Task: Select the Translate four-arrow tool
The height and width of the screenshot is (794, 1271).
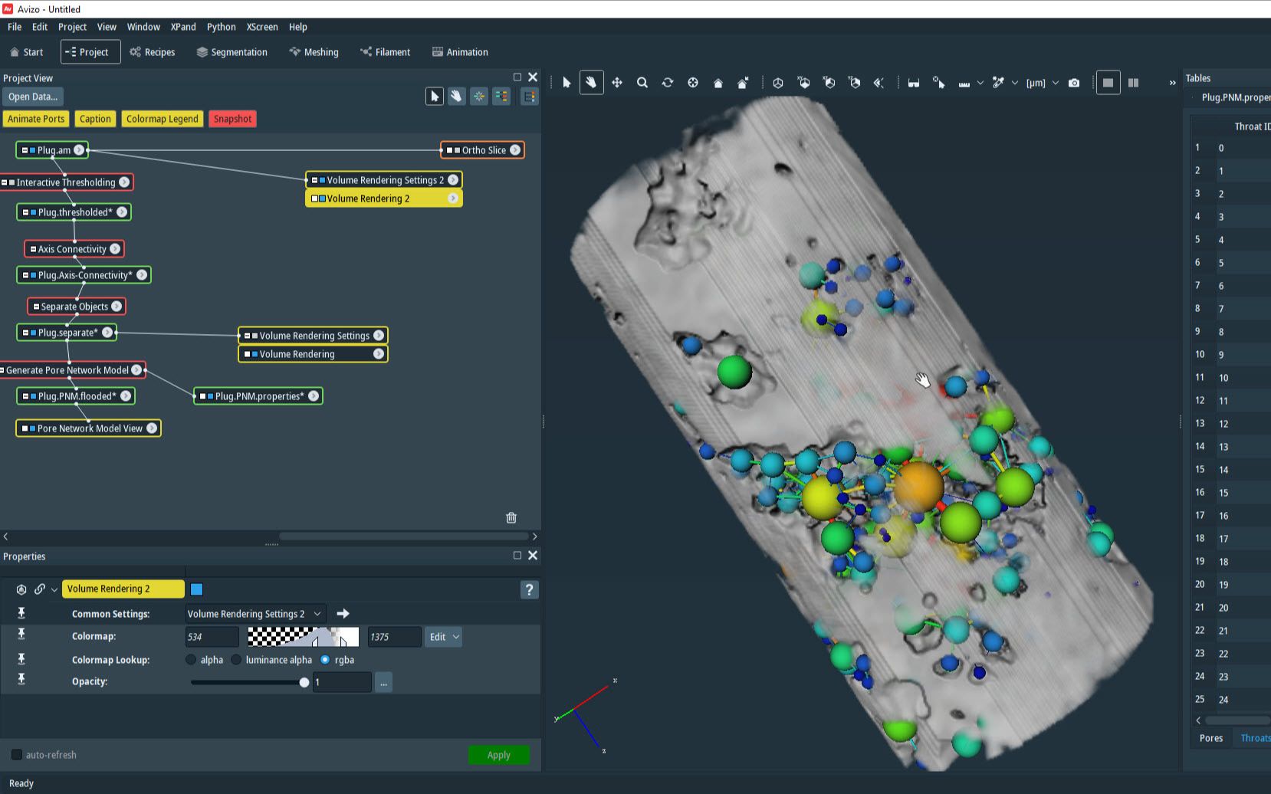Action: click(x=617, y=83)
